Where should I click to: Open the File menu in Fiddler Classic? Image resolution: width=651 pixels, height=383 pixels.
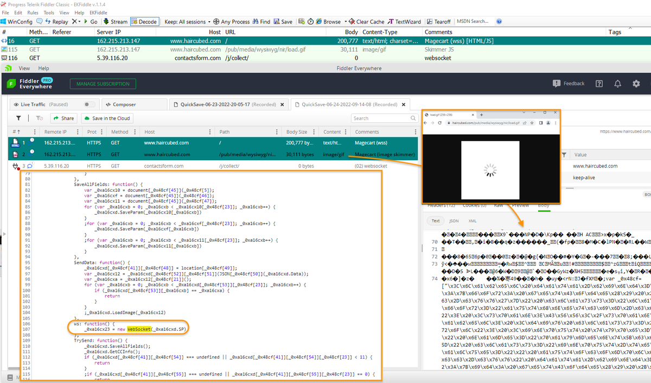(x=6, y=12)
